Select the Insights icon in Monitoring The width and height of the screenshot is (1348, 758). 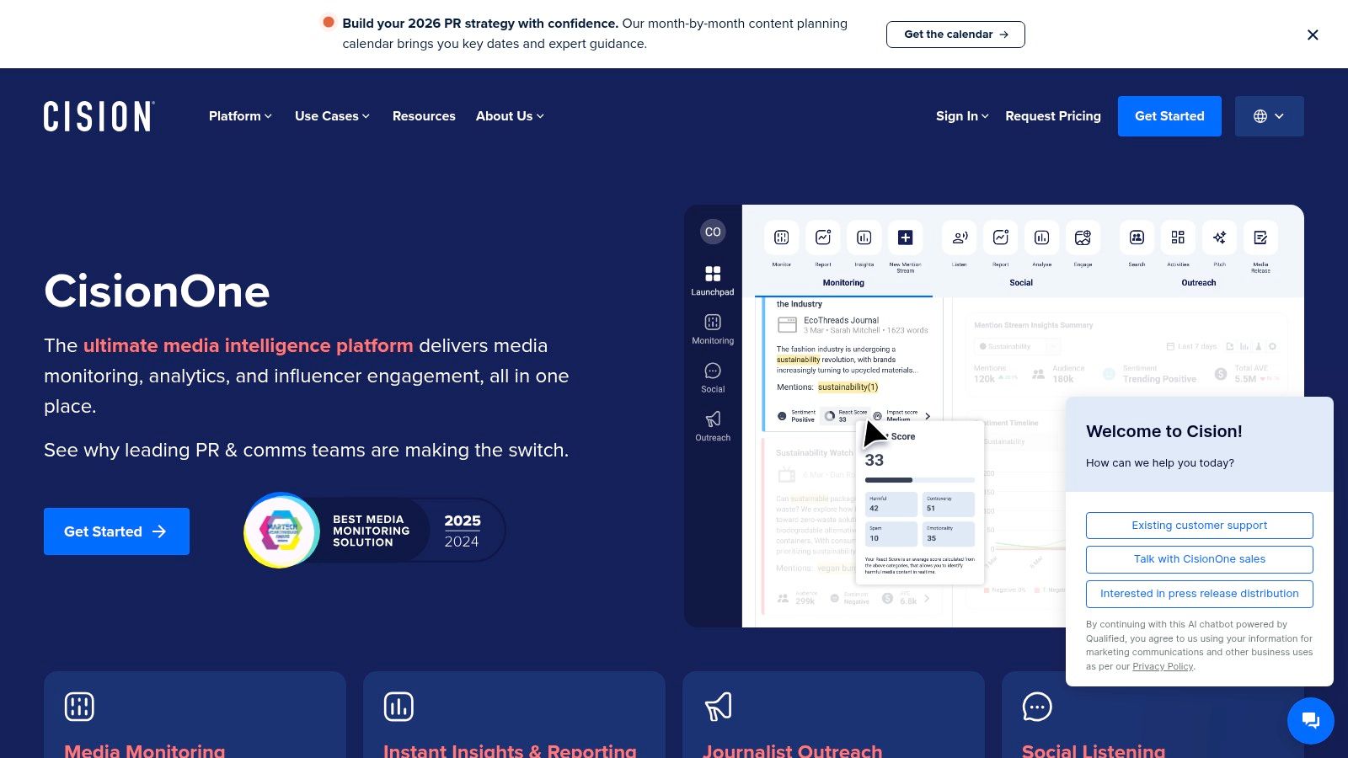click(x=864, y=238)
